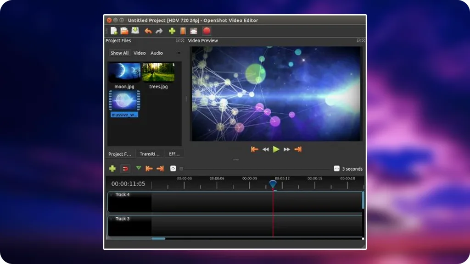This screenshot has height=264, width=470.
Task: Expand the Track 4 dropdown arrow
Action: 112,195
